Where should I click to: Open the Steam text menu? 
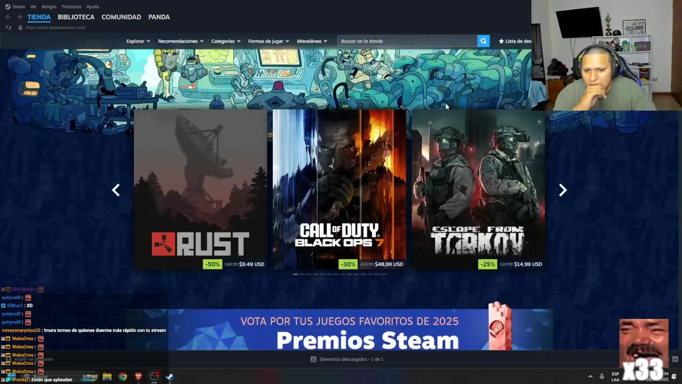point(19,7)
